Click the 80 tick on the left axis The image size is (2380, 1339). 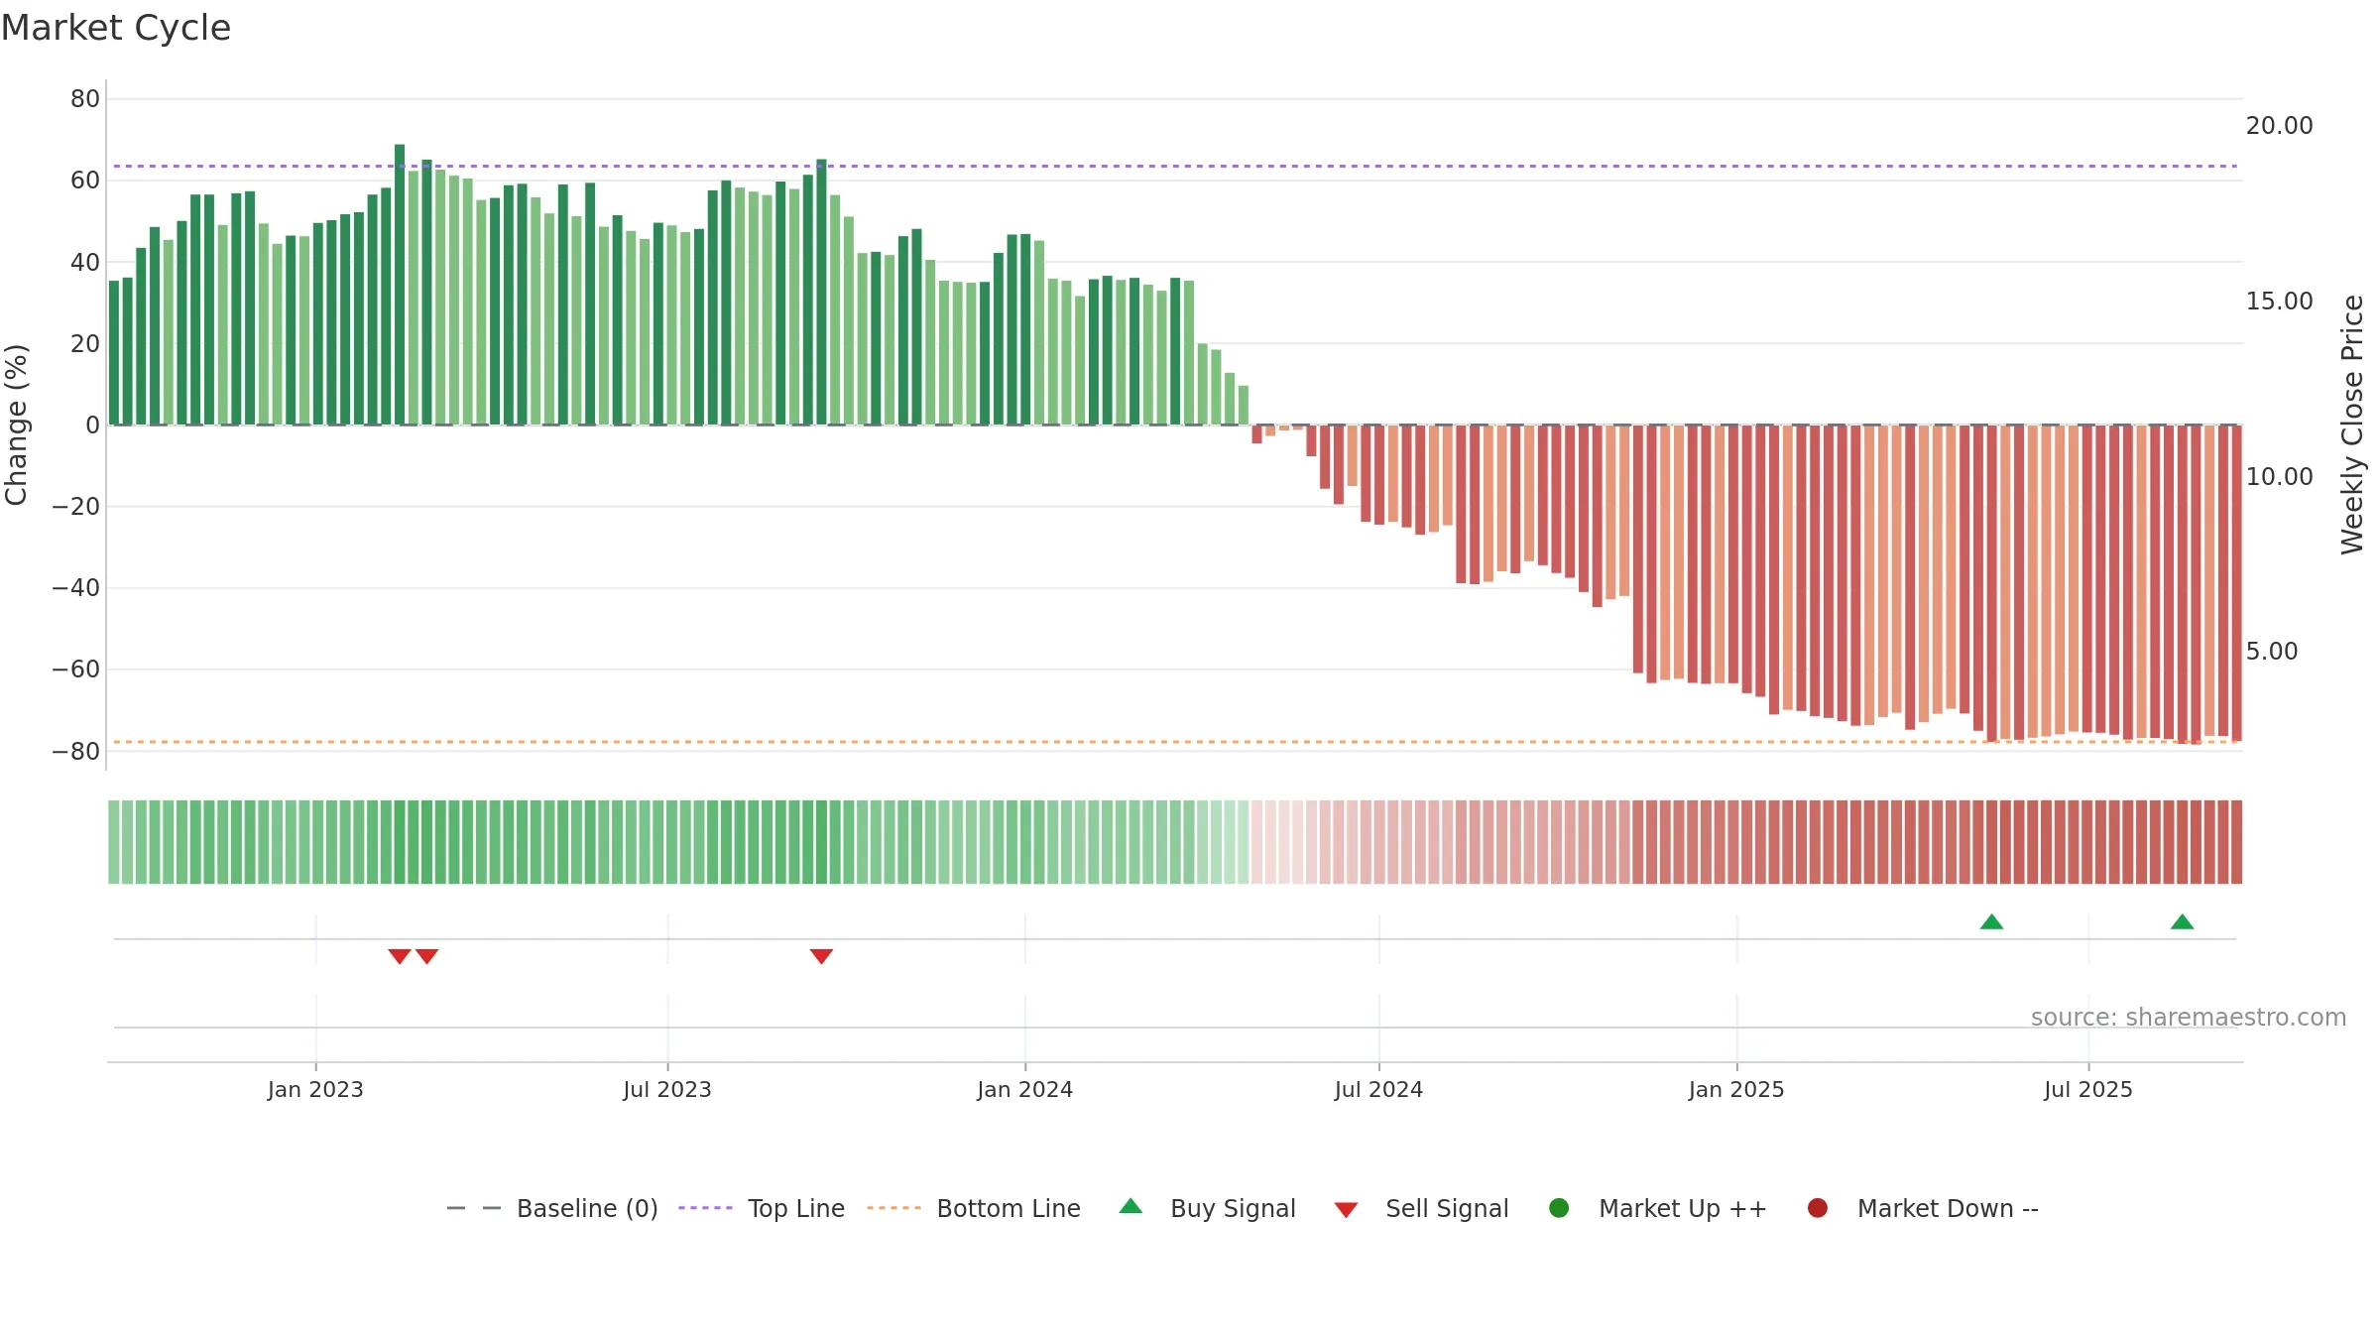click(x=85, y=99)
